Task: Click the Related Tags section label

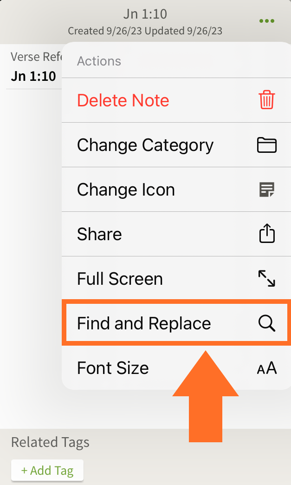Action: tap(50, 442)
